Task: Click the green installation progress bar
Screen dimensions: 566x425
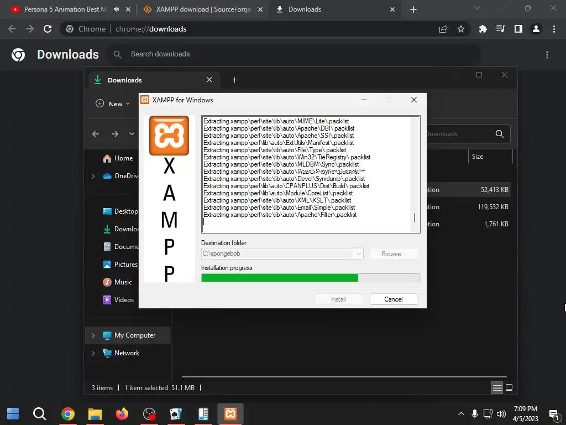Action: tap(280, 278)
